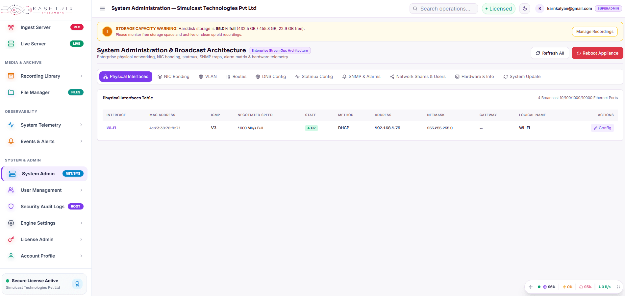This screenshot has width=625, height=296.
Task: Click the Engine Settings gear icon
Action: click(11, 223)
